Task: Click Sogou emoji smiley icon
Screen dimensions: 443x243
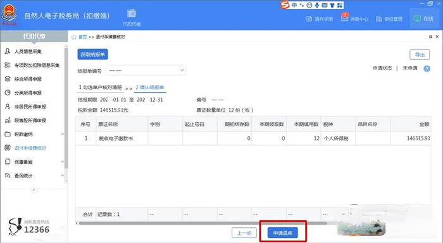Action: [x=309, y=5]
